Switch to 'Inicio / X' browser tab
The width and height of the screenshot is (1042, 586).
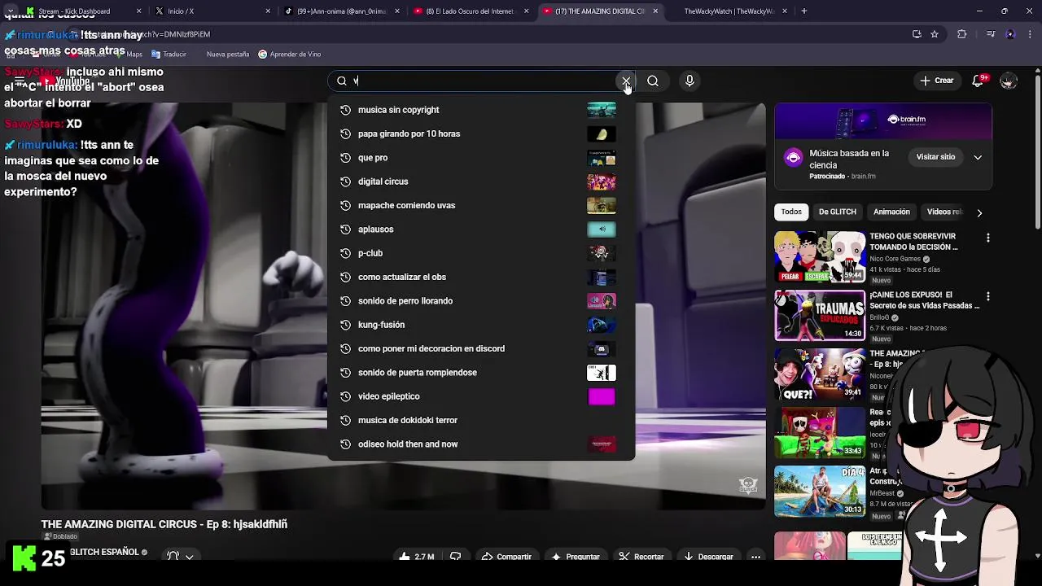(x=213, y=11)
